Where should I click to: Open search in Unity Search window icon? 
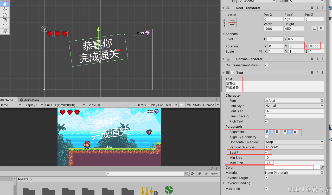point(186,174)
